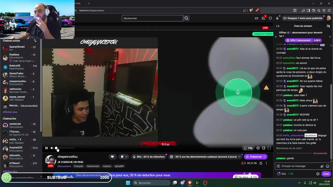Open the S'abonner subscribe dropdown

pyautogui.click(x=255, y=157)
